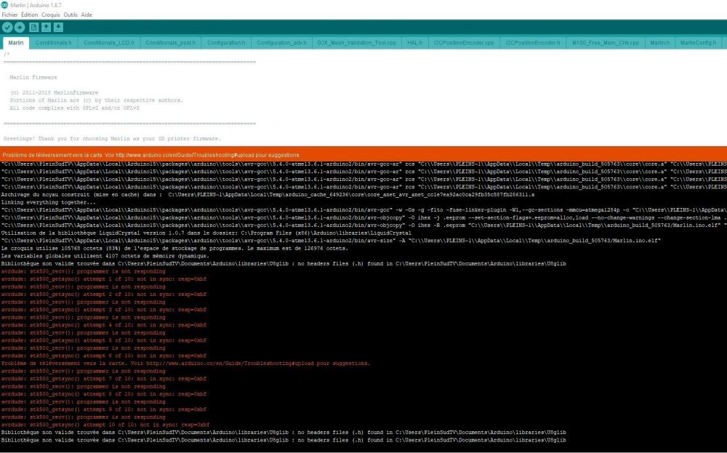727x453 pixels.
Task: Open the HAL.h tab
Action: (415, 43)
